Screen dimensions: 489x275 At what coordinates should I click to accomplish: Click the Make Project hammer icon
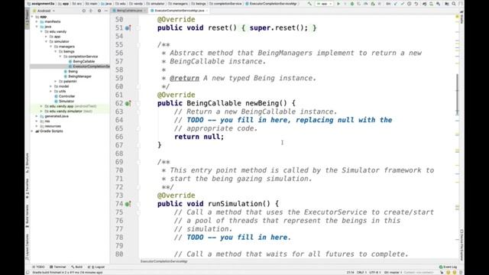[x=309, y=4]
